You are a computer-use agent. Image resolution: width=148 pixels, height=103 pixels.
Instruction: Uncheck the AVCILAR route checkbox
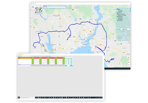click(x=117, y=13)
